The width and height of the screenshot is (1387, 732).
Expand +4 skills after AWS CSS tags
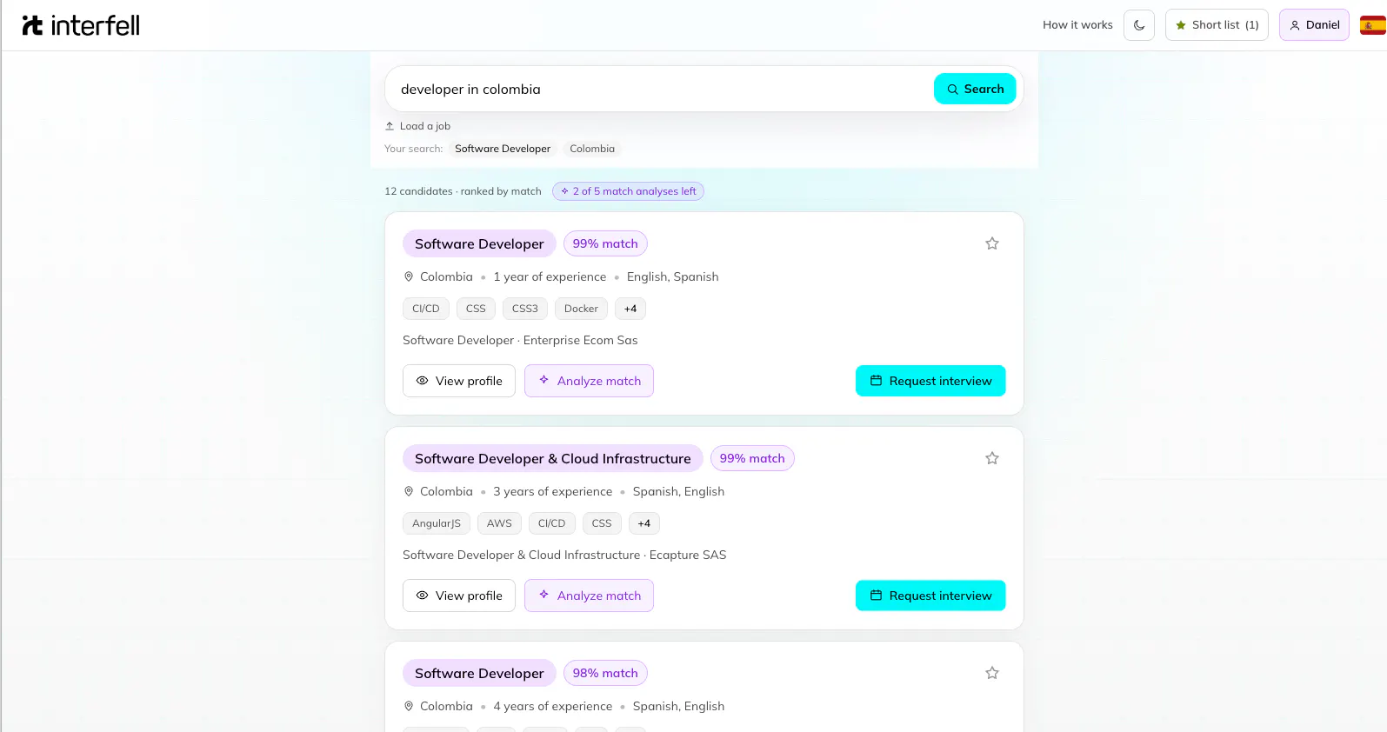tap(643, 523)
